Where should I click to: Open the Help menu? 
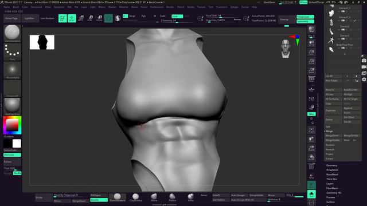[254, 7]
